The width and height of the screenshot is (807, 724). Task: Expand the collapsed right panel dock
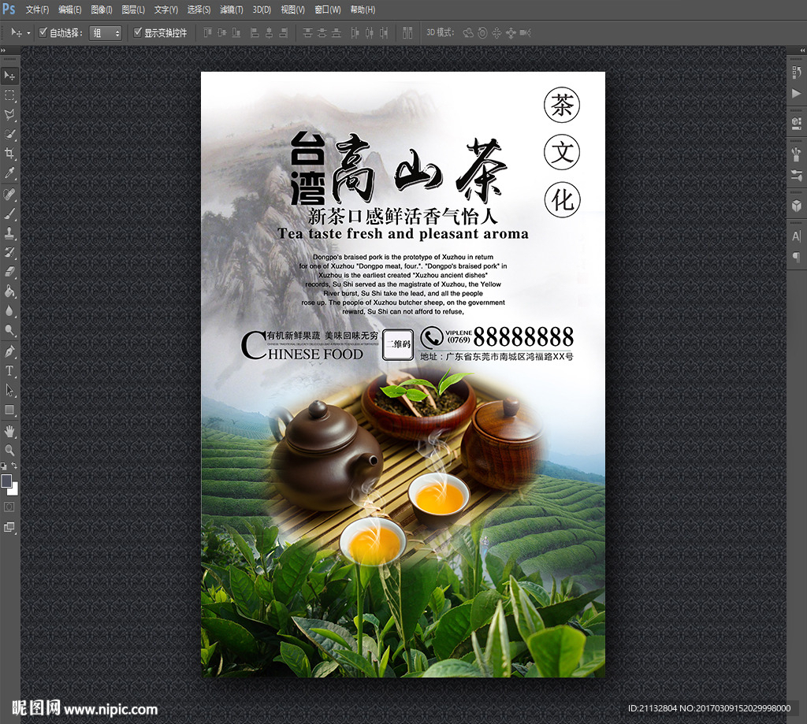coord(800,50)
